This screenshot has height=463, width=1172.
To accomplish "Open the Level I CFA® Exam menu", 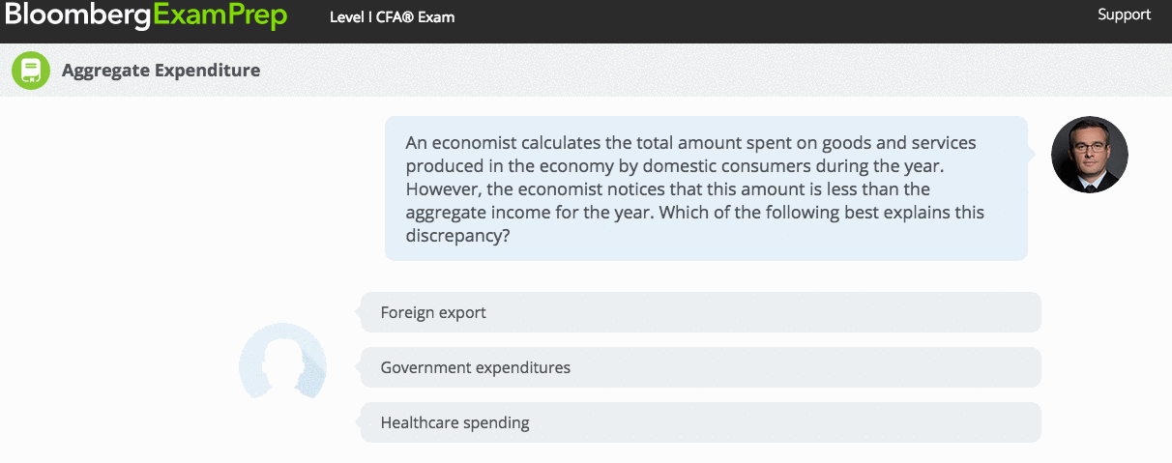I will [x=392, y=17].
